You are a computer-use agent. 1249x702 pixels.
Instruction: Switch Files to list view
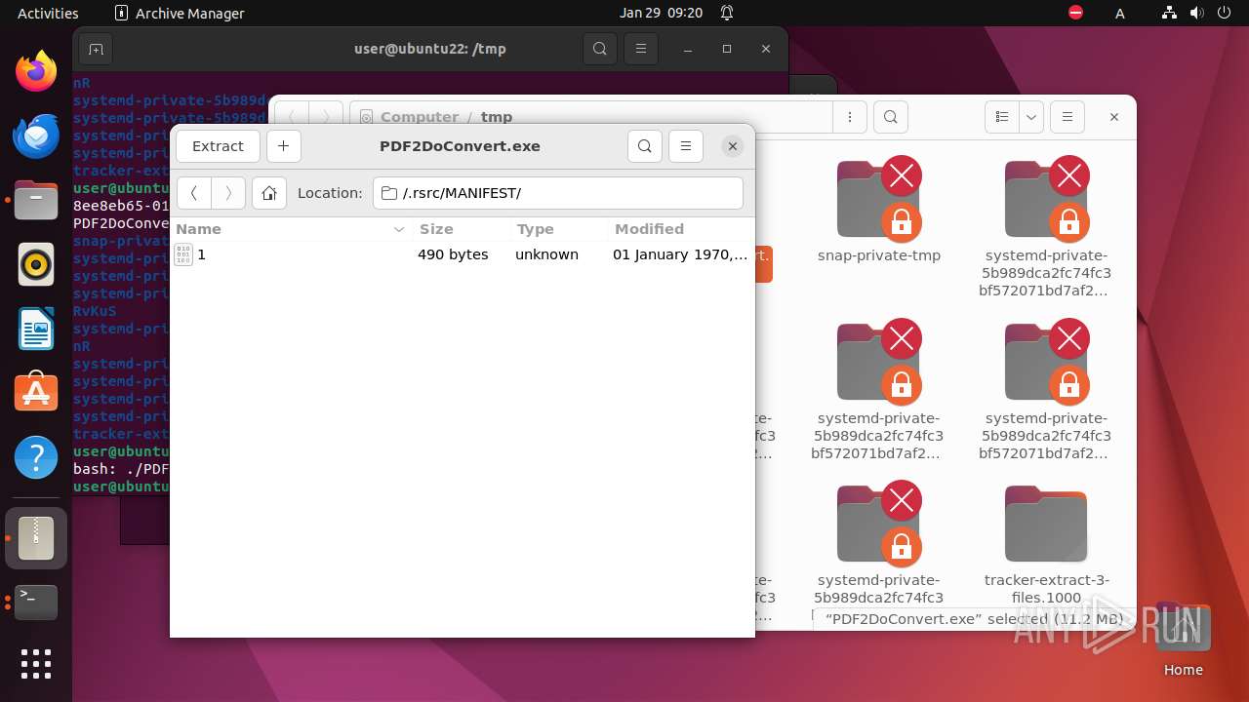pos(1002,117)
